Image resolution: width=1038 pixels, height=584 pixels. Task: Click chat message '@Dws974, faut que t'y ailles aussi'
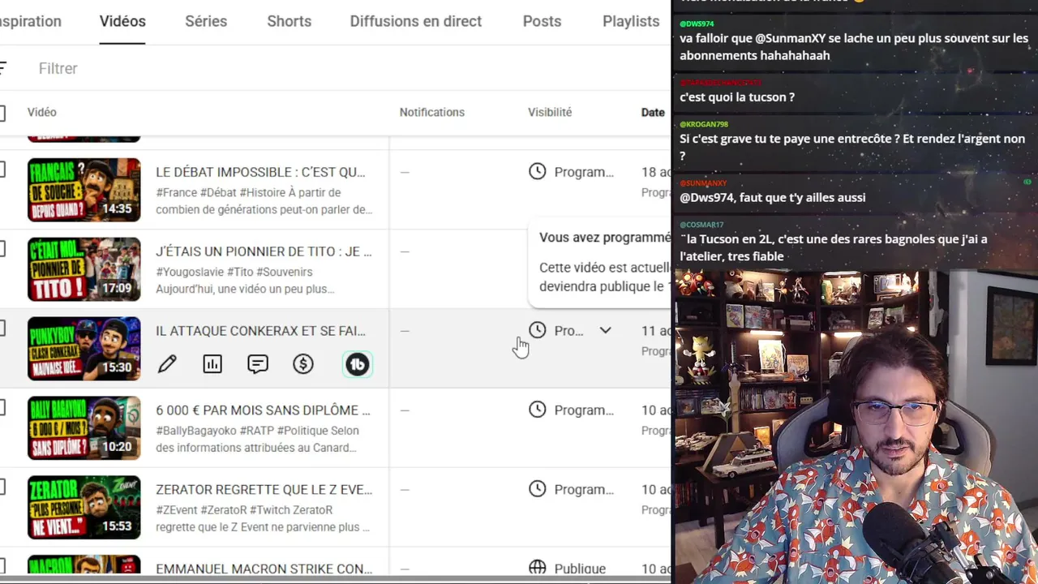[x=773, y=198]
